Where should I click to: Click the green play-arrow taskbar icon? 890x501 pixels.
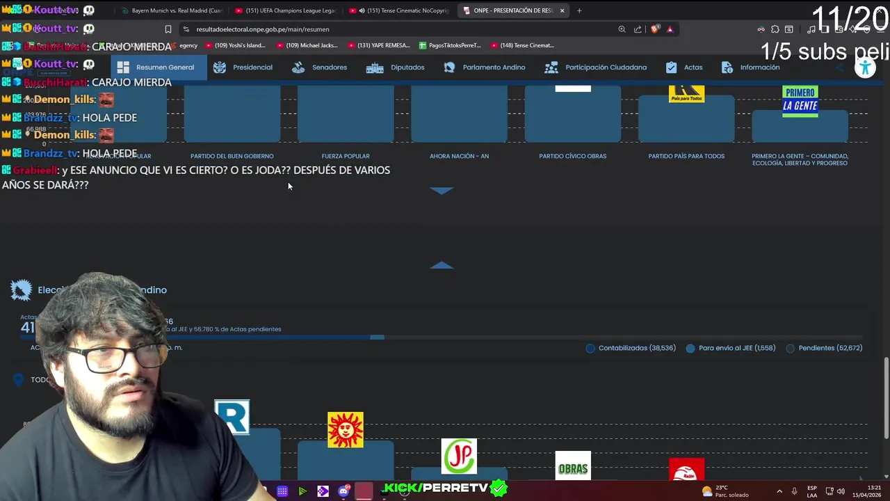(302, 491)
